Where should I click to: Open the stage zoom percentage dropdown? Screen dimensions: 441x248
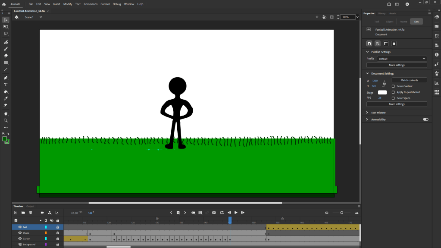coord(357,17)
